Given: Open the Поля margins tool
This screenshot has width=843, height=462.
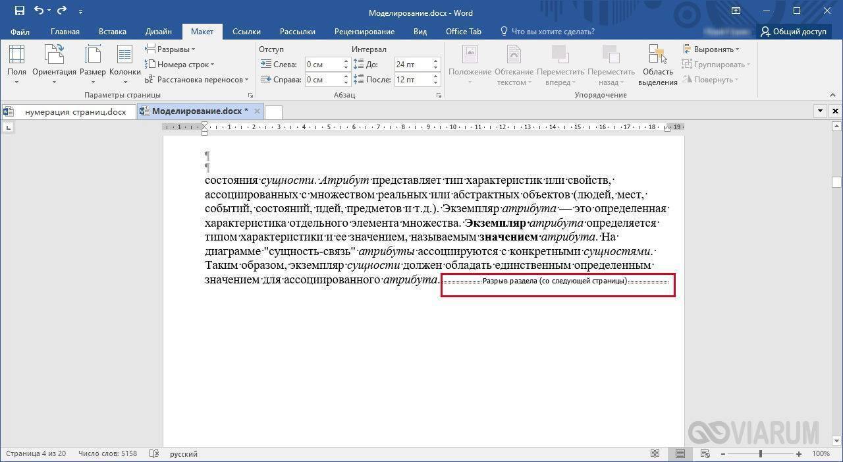Looking at the screenshot, I should click(16, 65).
